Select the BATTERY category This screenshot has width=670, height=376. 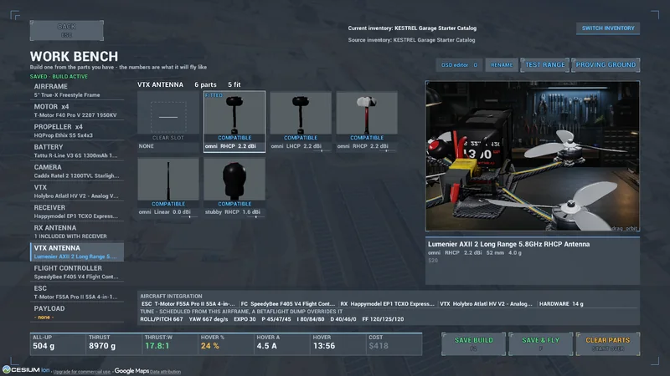77,151
